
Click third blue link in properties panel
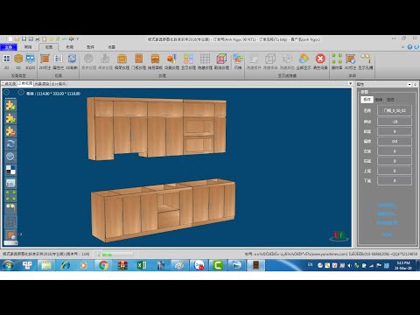point(388,222)
